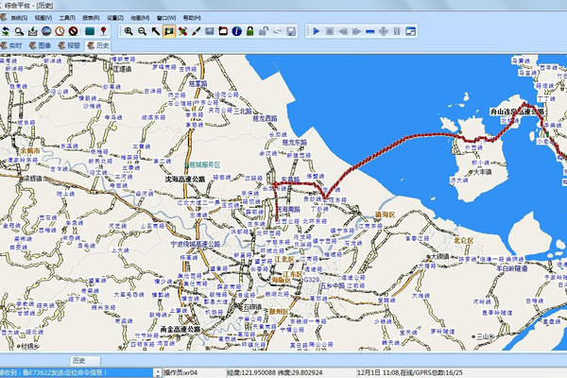Click the green refresh arrows icon

pyautogui.click(x=6, y=31)
